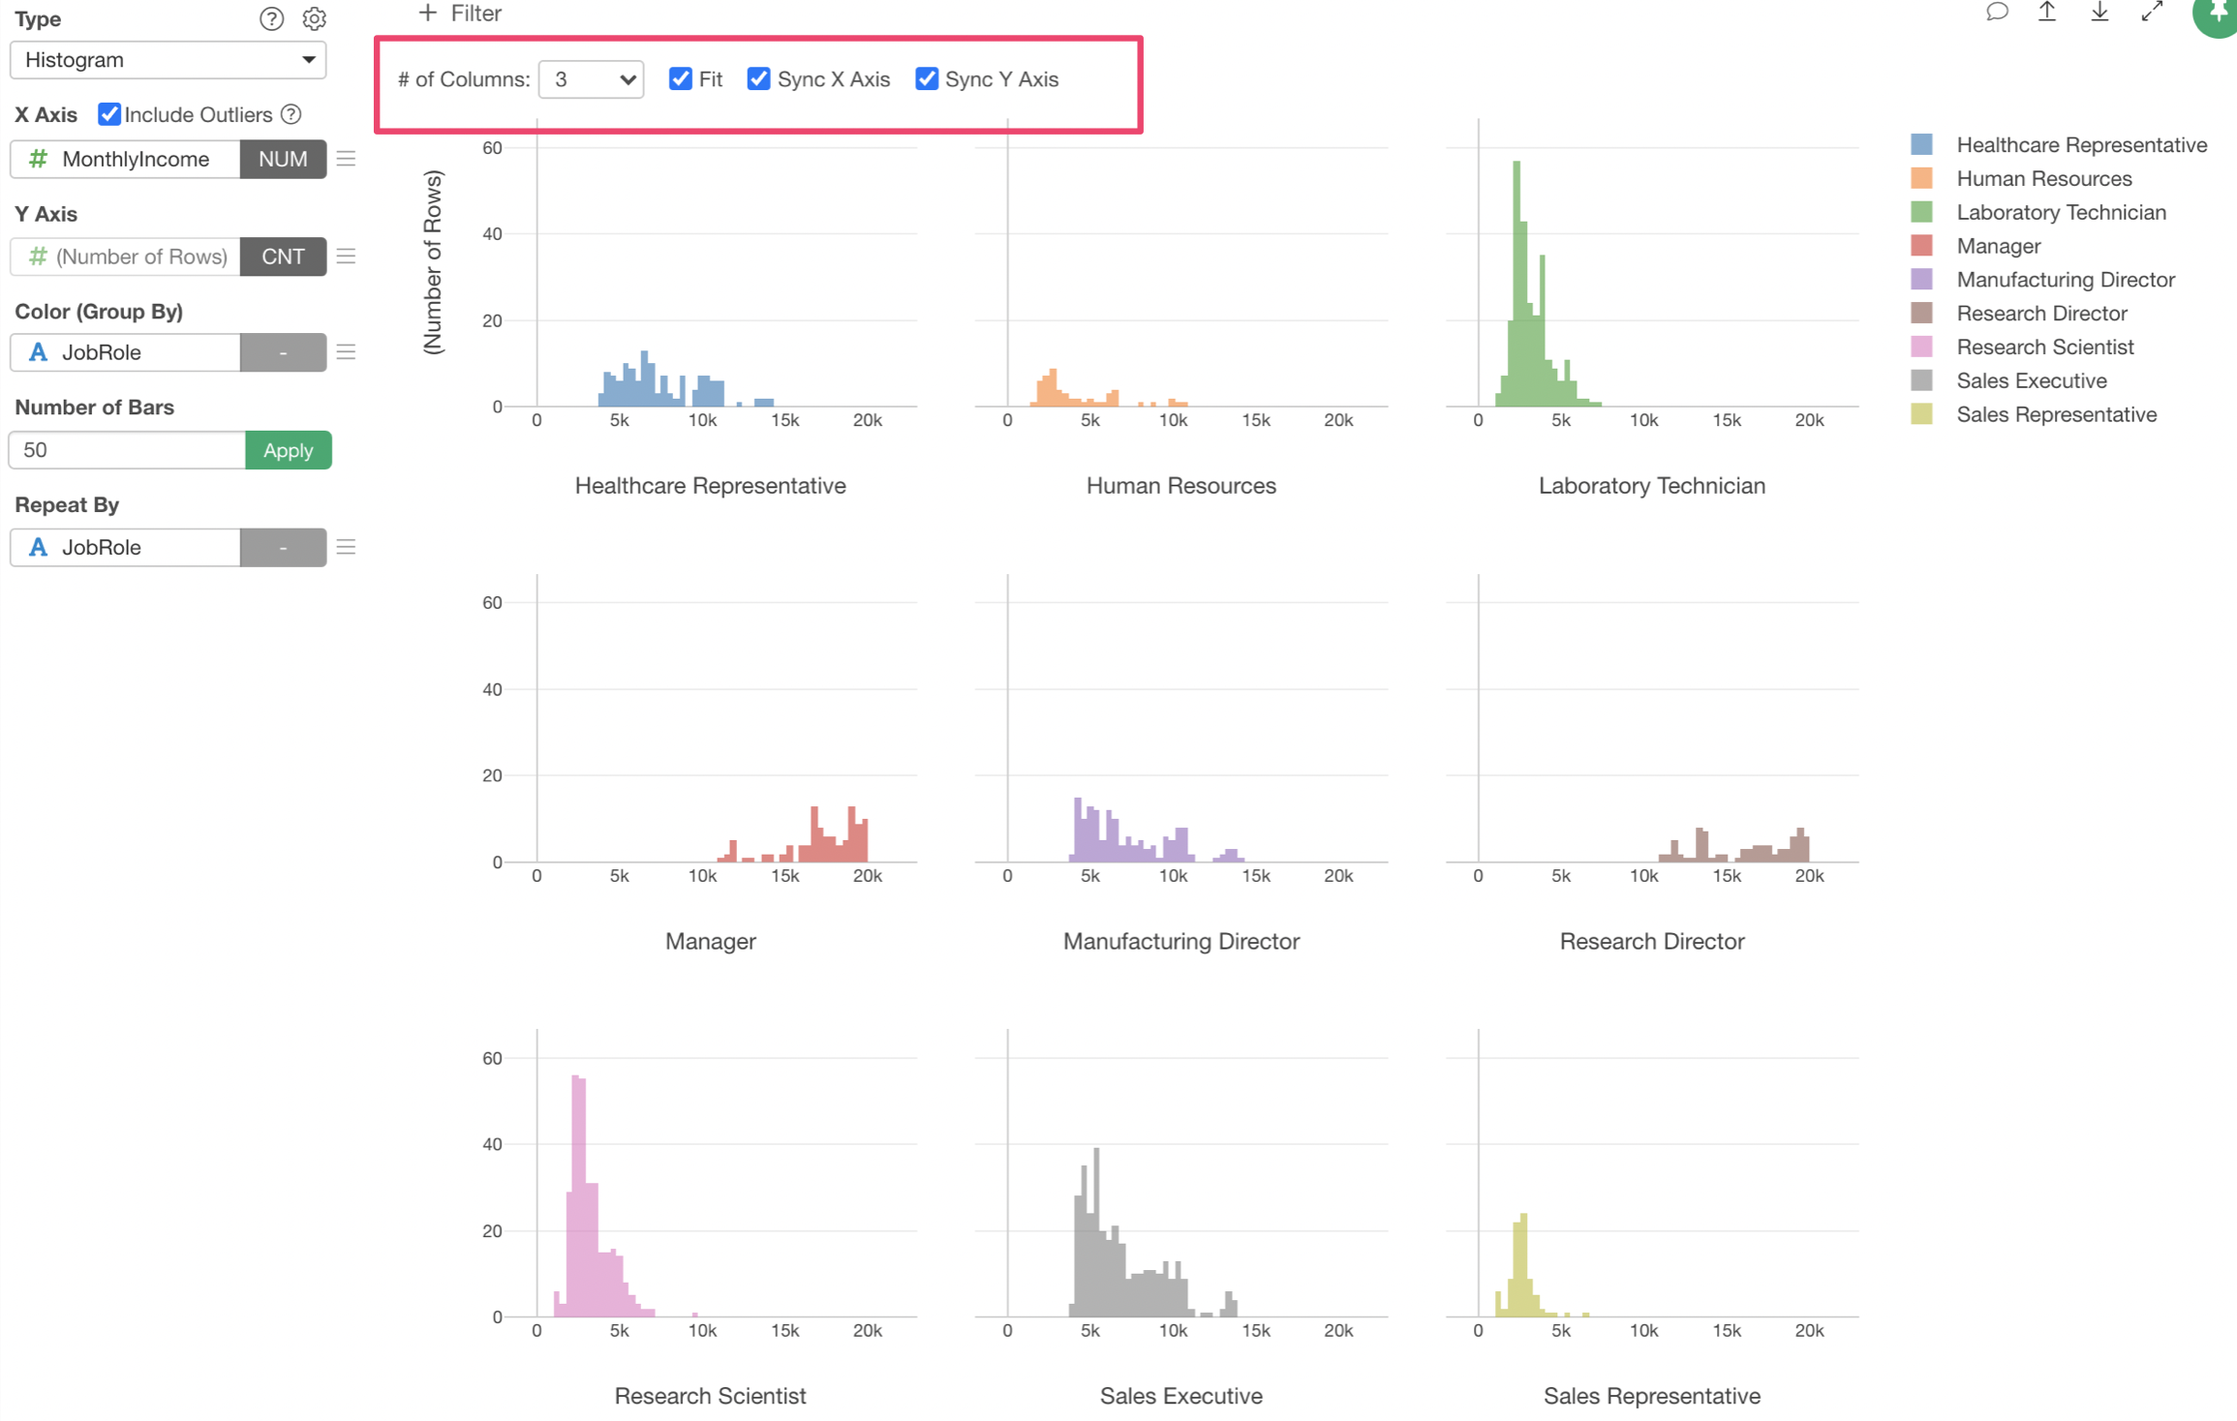Open chart settings gear icon
The height and width of the screenshot is (1421, 2237).
(314, 18)
